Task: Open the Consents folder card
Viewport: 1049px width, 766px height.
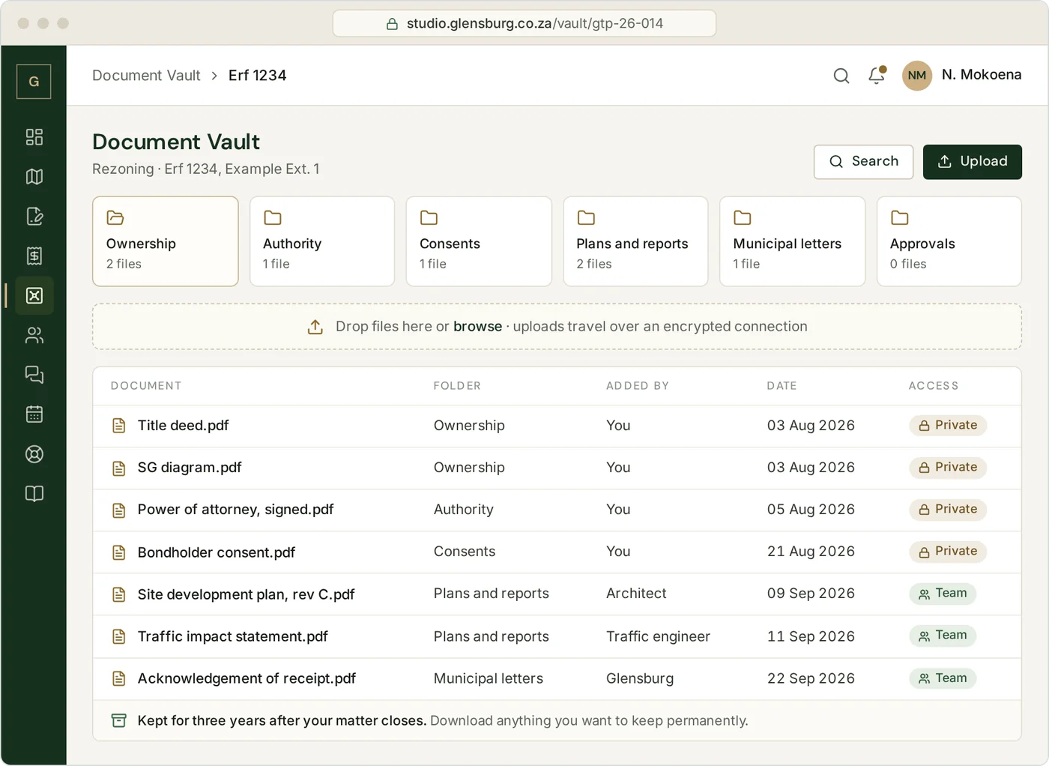Action: pyautogui.click(x=479, y=241)
